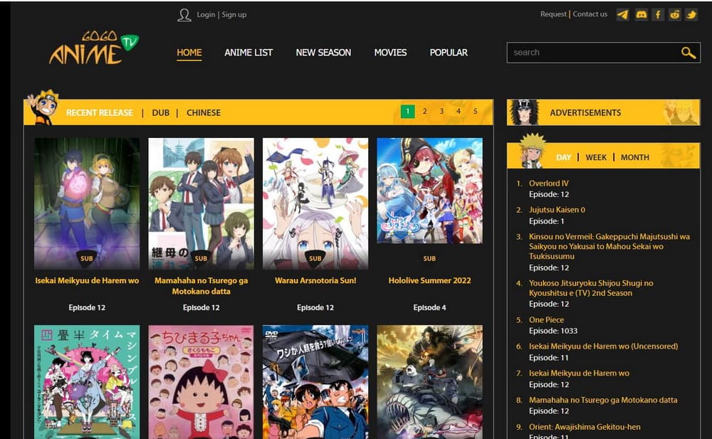
Task: Click the user profile icon beside Login
Action: tap(185, 14)
